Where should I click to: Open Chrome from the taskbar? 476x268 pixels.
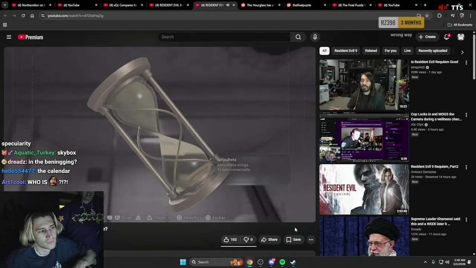click(x=250, y=262)
